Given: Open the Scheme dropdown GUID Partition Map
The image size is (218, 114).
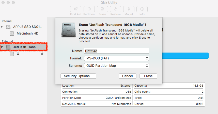Looking at the screenshot, I should [x=117, y=66].
